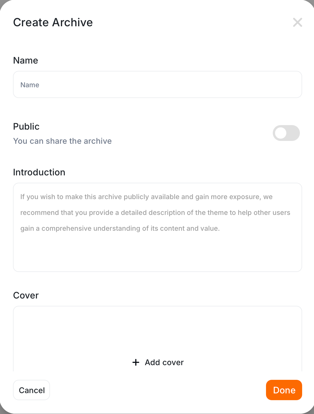Close the Create Archive dialog
Viewport: 314px width, 414px height.
tap(298, 22)
